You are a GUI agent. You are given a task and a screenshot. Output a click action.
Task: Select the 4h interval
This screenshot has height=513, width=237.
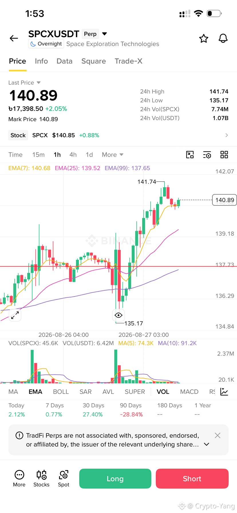tap(73, 155)
